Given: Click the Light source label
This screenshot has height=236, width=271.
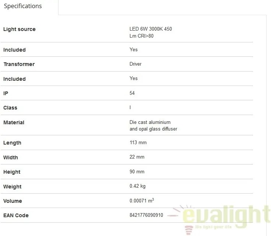Looking at the screenshot, I should click(20, 29).
